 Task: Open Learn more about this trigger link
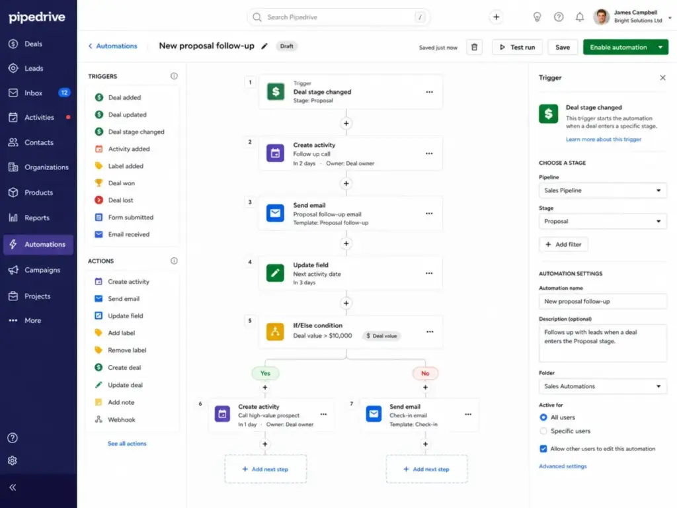tap(603, 139)
